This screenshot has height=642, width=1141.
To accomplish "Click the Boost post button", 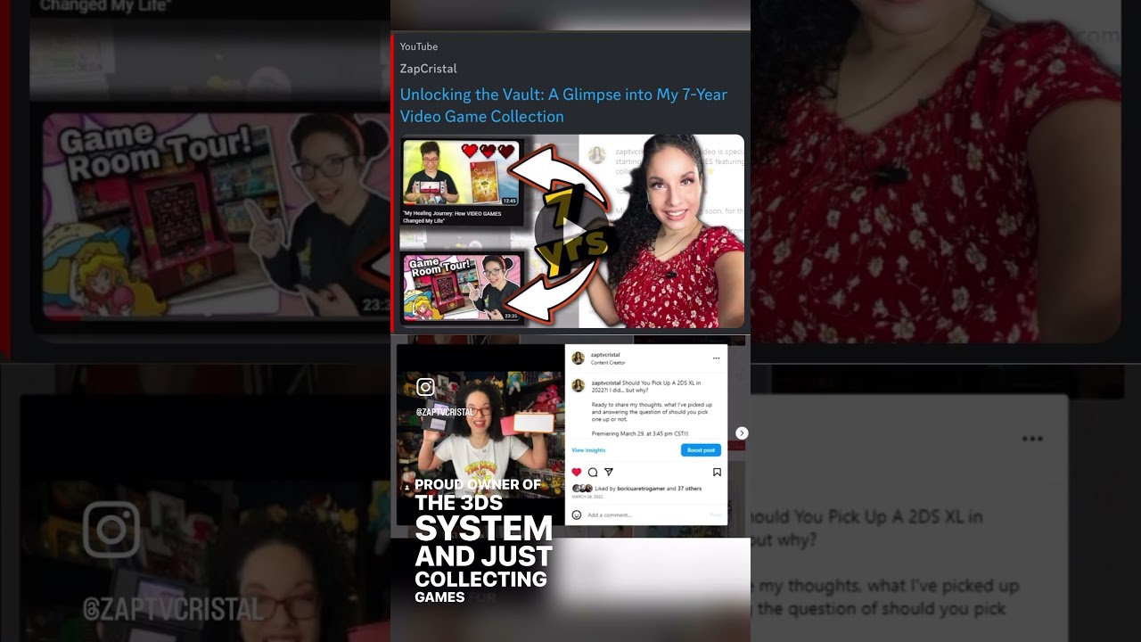I will point(701,450).
